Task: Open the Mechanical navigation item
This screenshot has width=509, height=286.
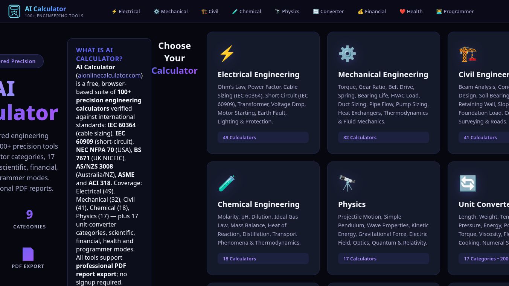Action: pos(171,11)
